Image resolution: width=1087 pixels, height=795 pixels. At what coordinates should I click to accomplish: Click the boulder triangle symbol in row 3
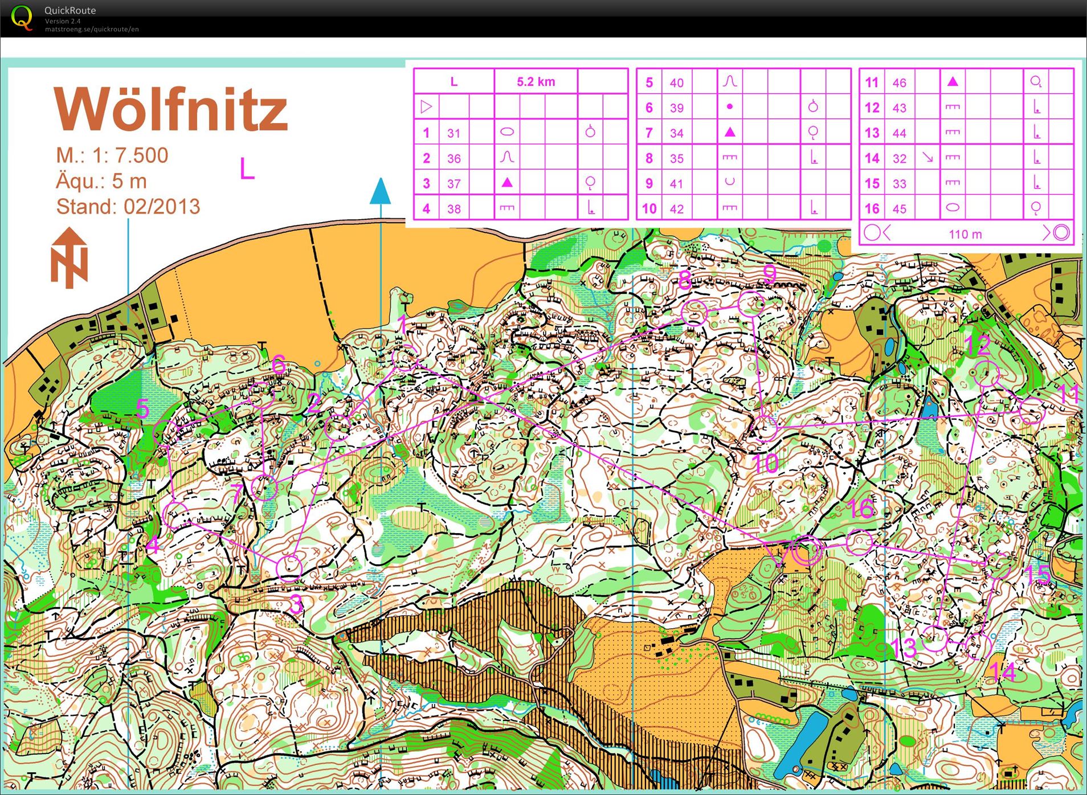point(507,182)
